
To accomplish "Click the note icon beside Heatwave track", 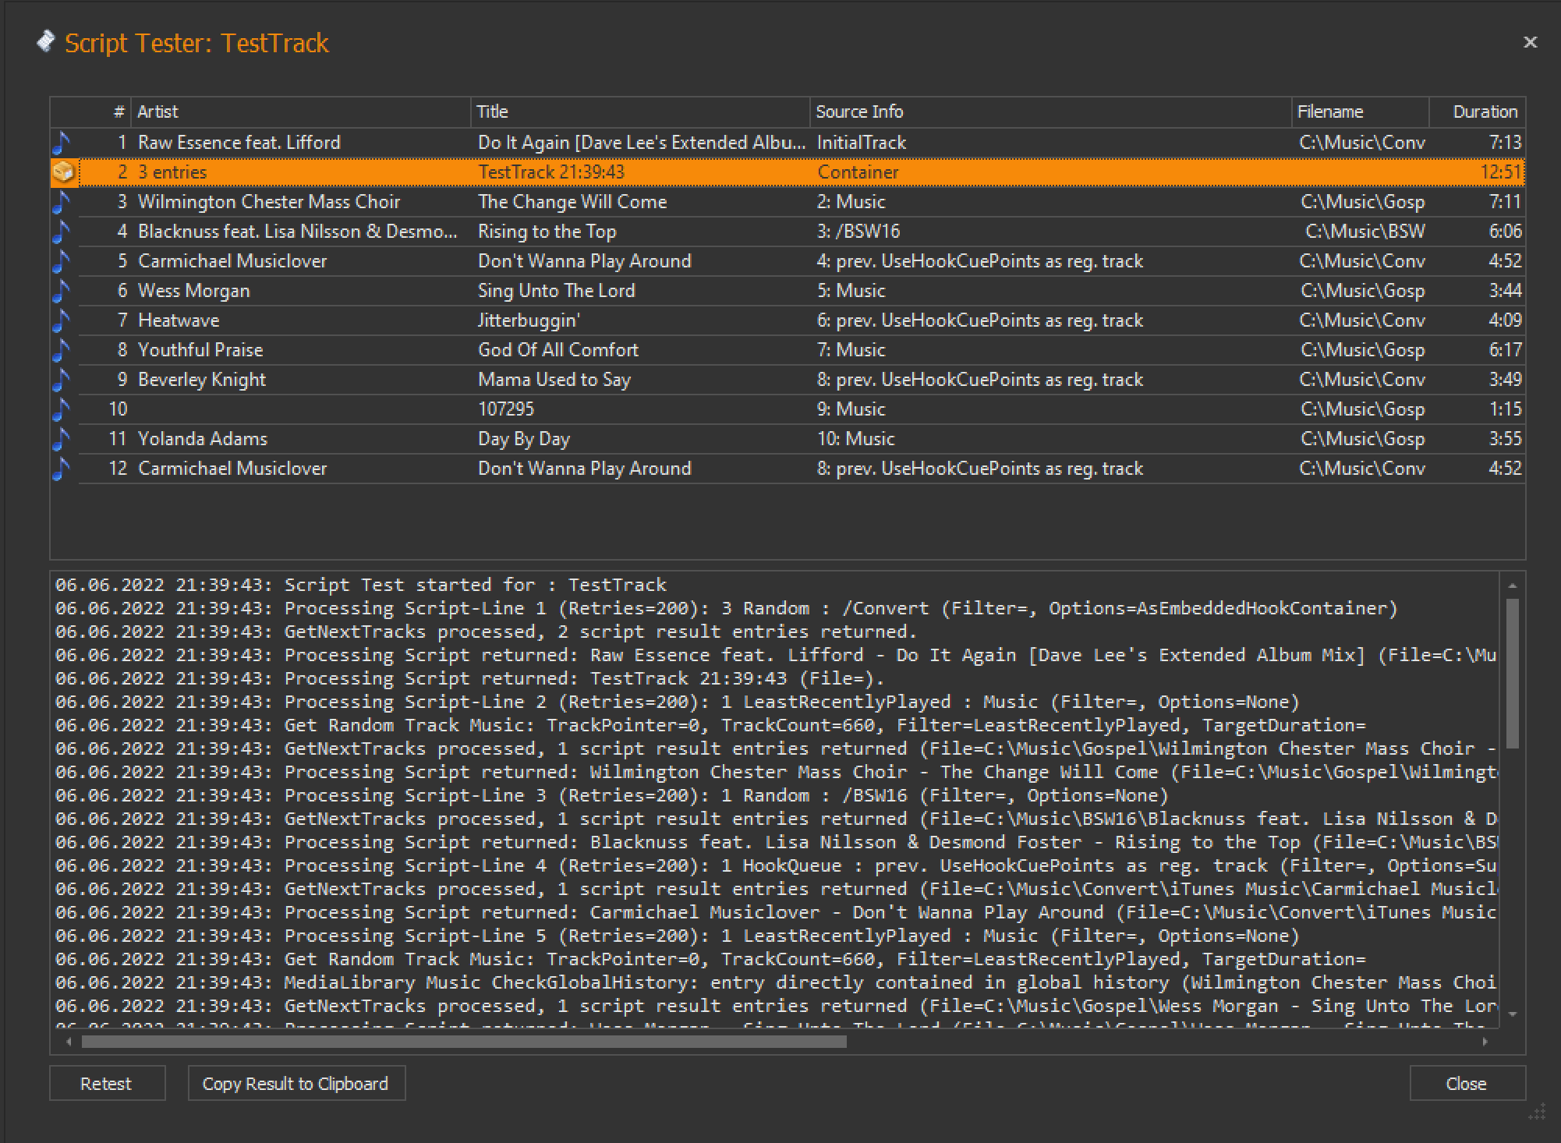I will (x=62, y=320).
